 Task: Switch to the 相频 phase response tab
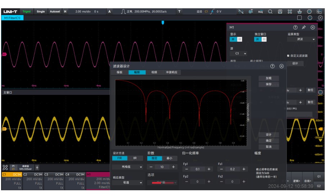(x=154, y=72)
